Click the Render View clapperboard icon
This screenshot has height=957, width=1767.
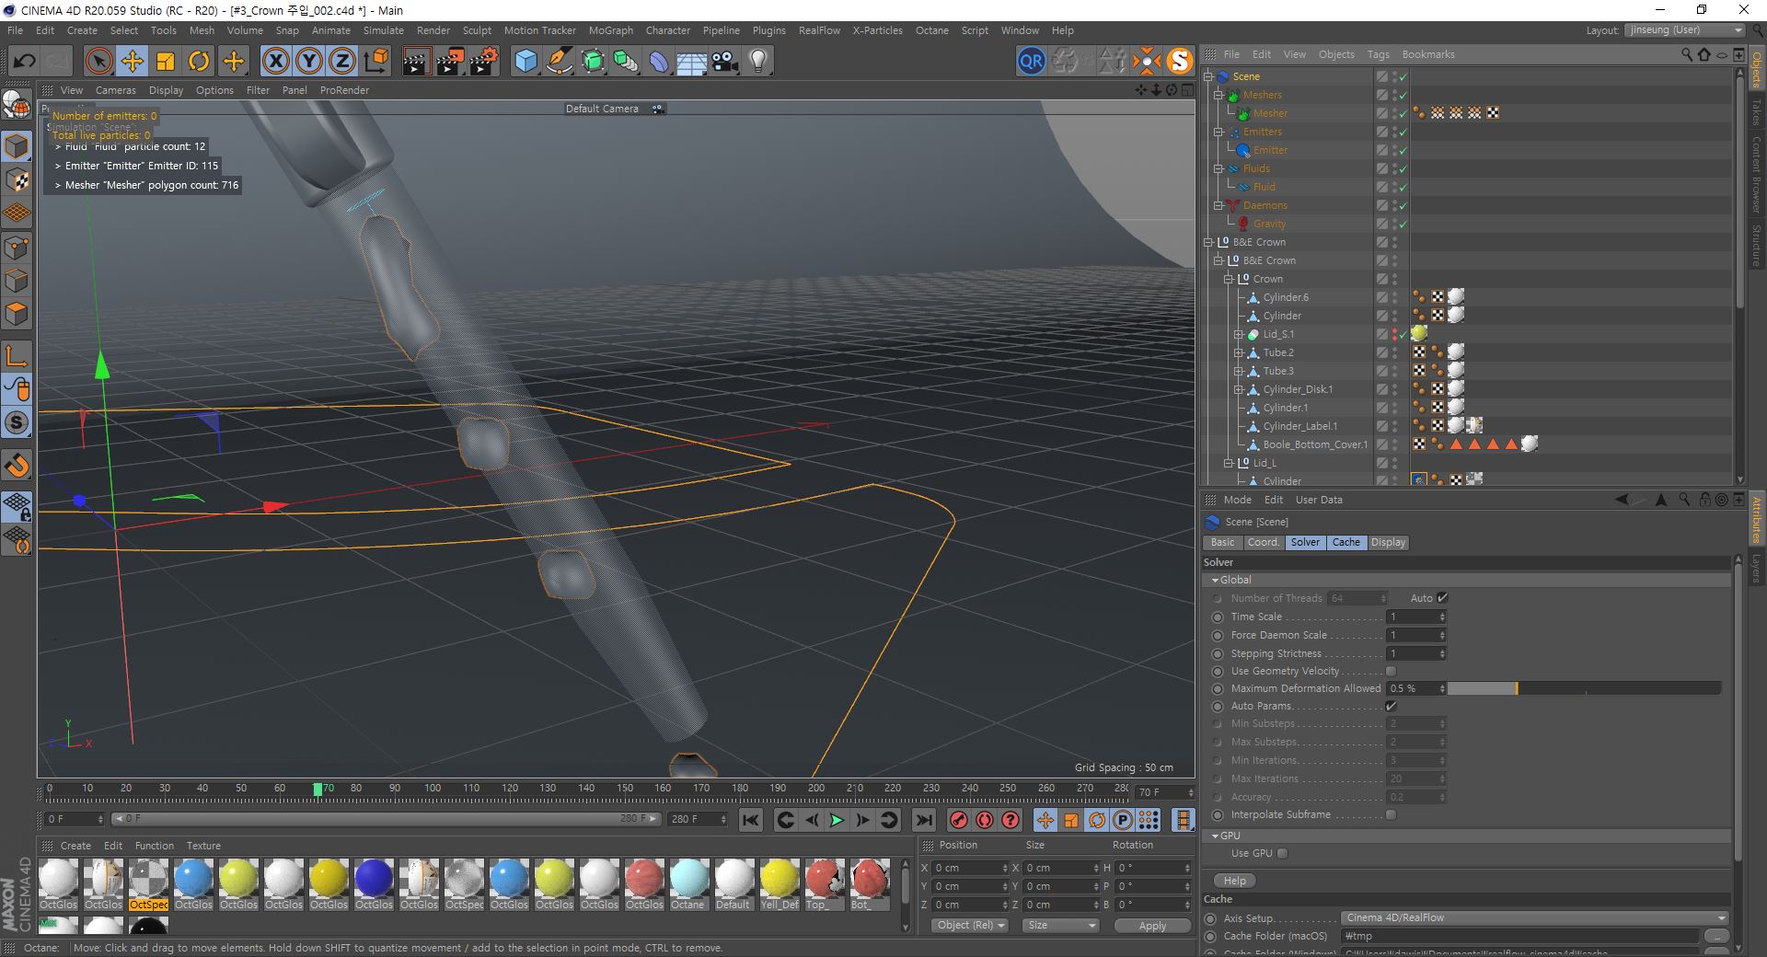click(x=416, y=62)
